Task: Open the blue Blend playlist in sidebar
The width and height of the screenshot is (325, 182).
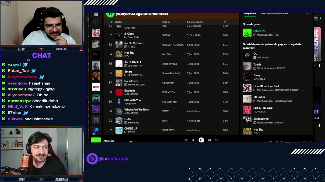Action: (x=96, y=130)
